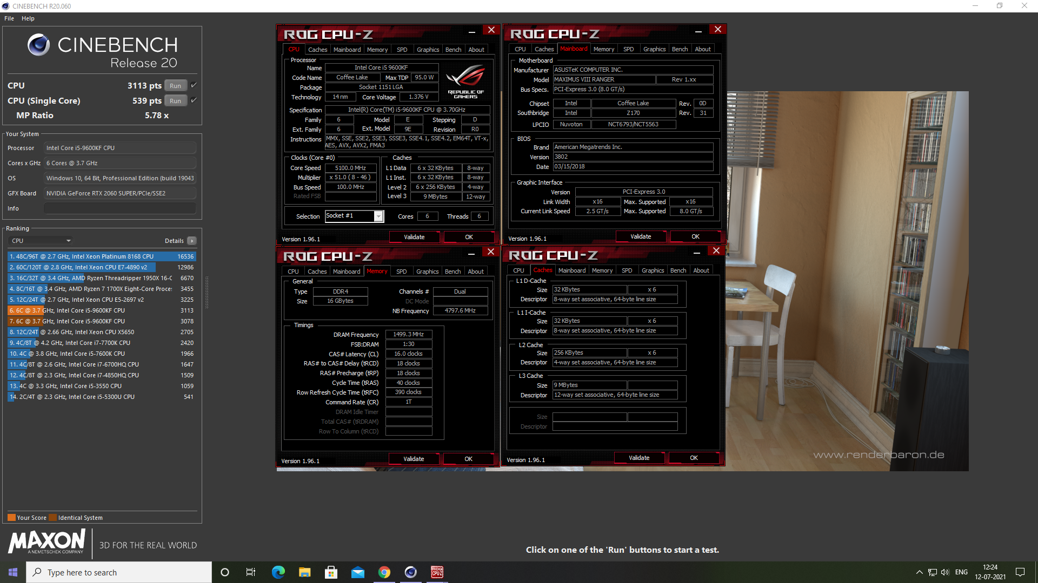1038x583 pixels.
Task: Select ranking row Intel Core i5-5300U
Action: (x=102, y=397)
